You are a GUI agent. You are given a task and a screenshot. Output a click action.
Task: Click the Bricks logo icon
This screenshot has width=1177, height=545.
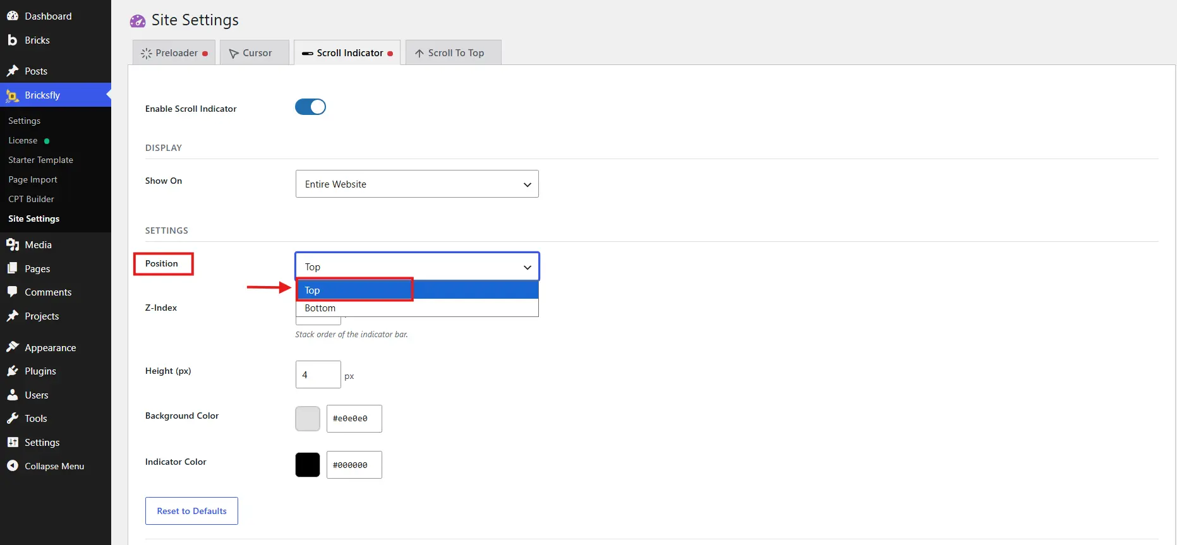point(13,40)
